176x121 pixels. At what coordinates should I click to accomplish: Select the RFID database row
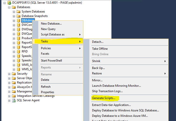[x=25, y=51]
